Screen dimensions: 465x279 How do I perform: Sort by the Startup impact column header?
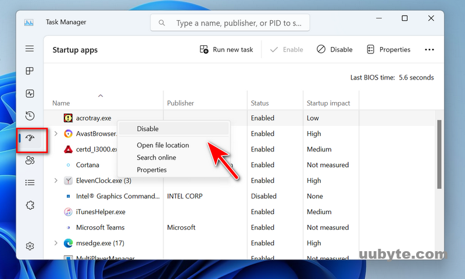pos(328,103)
